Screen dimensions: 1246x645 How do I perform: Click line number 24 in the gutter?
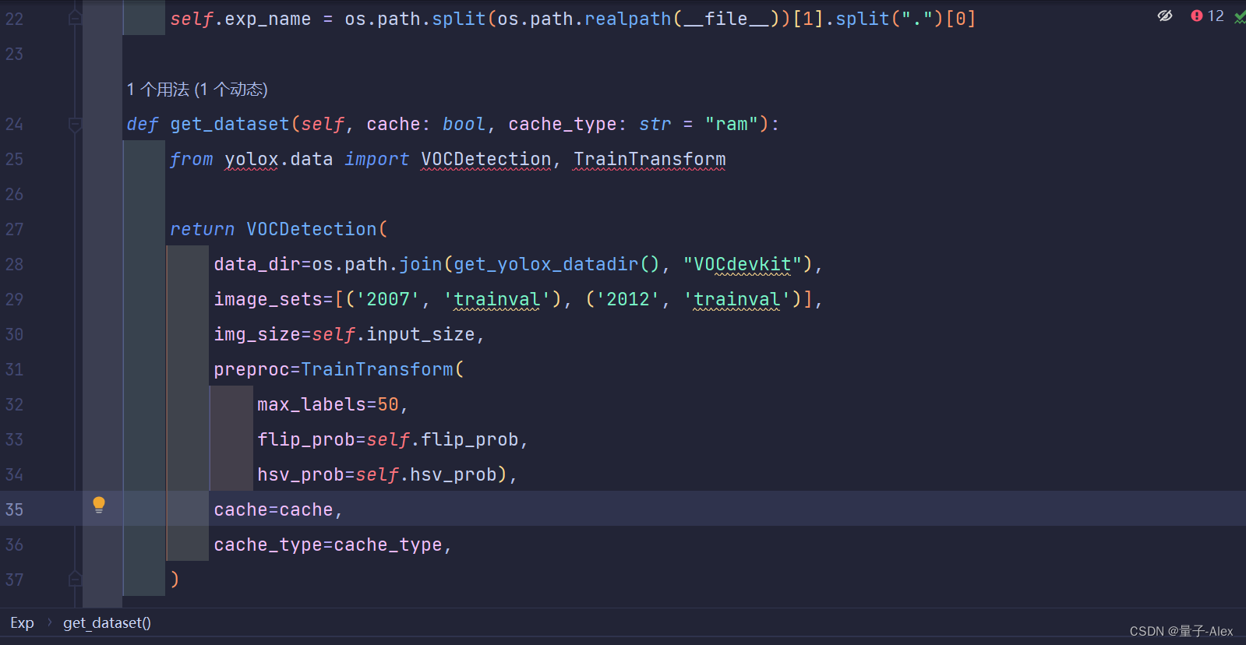(x=14, y=125)
